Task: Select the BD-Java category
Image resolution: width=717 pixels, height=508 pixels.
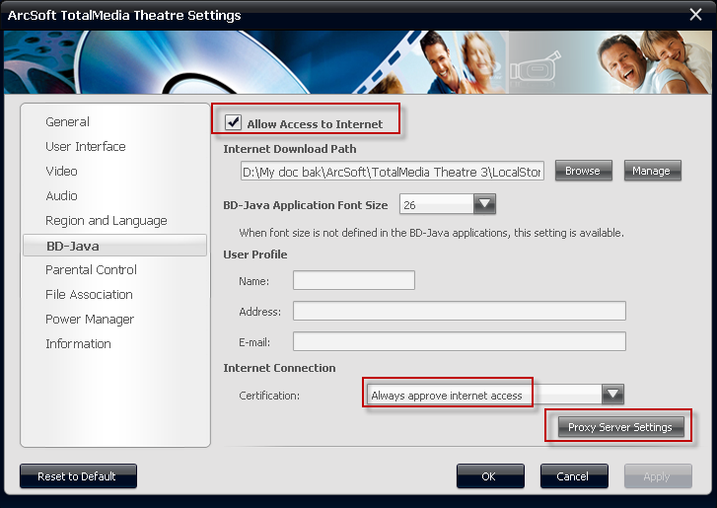Action: [x=114, y=246]
